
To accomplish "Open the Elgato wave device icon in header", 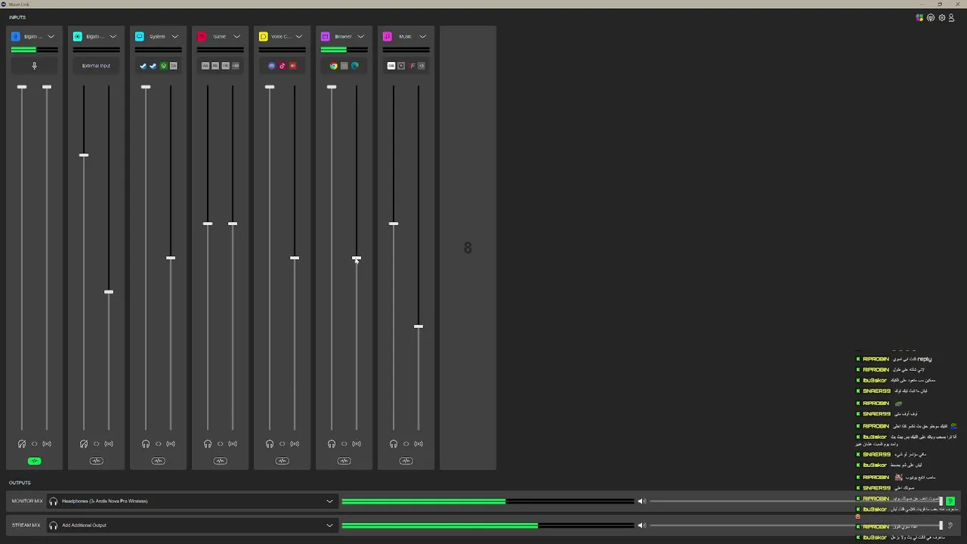I will tap(931, 17).
